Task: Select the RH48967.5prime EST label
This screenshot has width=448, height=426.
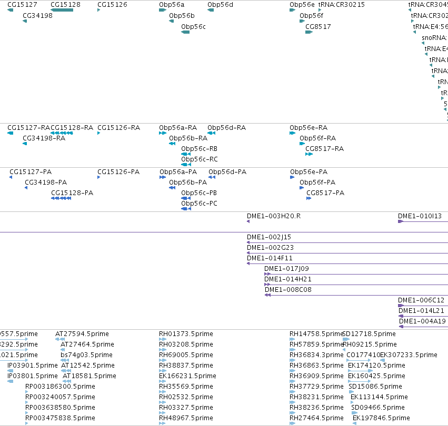Action: (x=186, y=418)
